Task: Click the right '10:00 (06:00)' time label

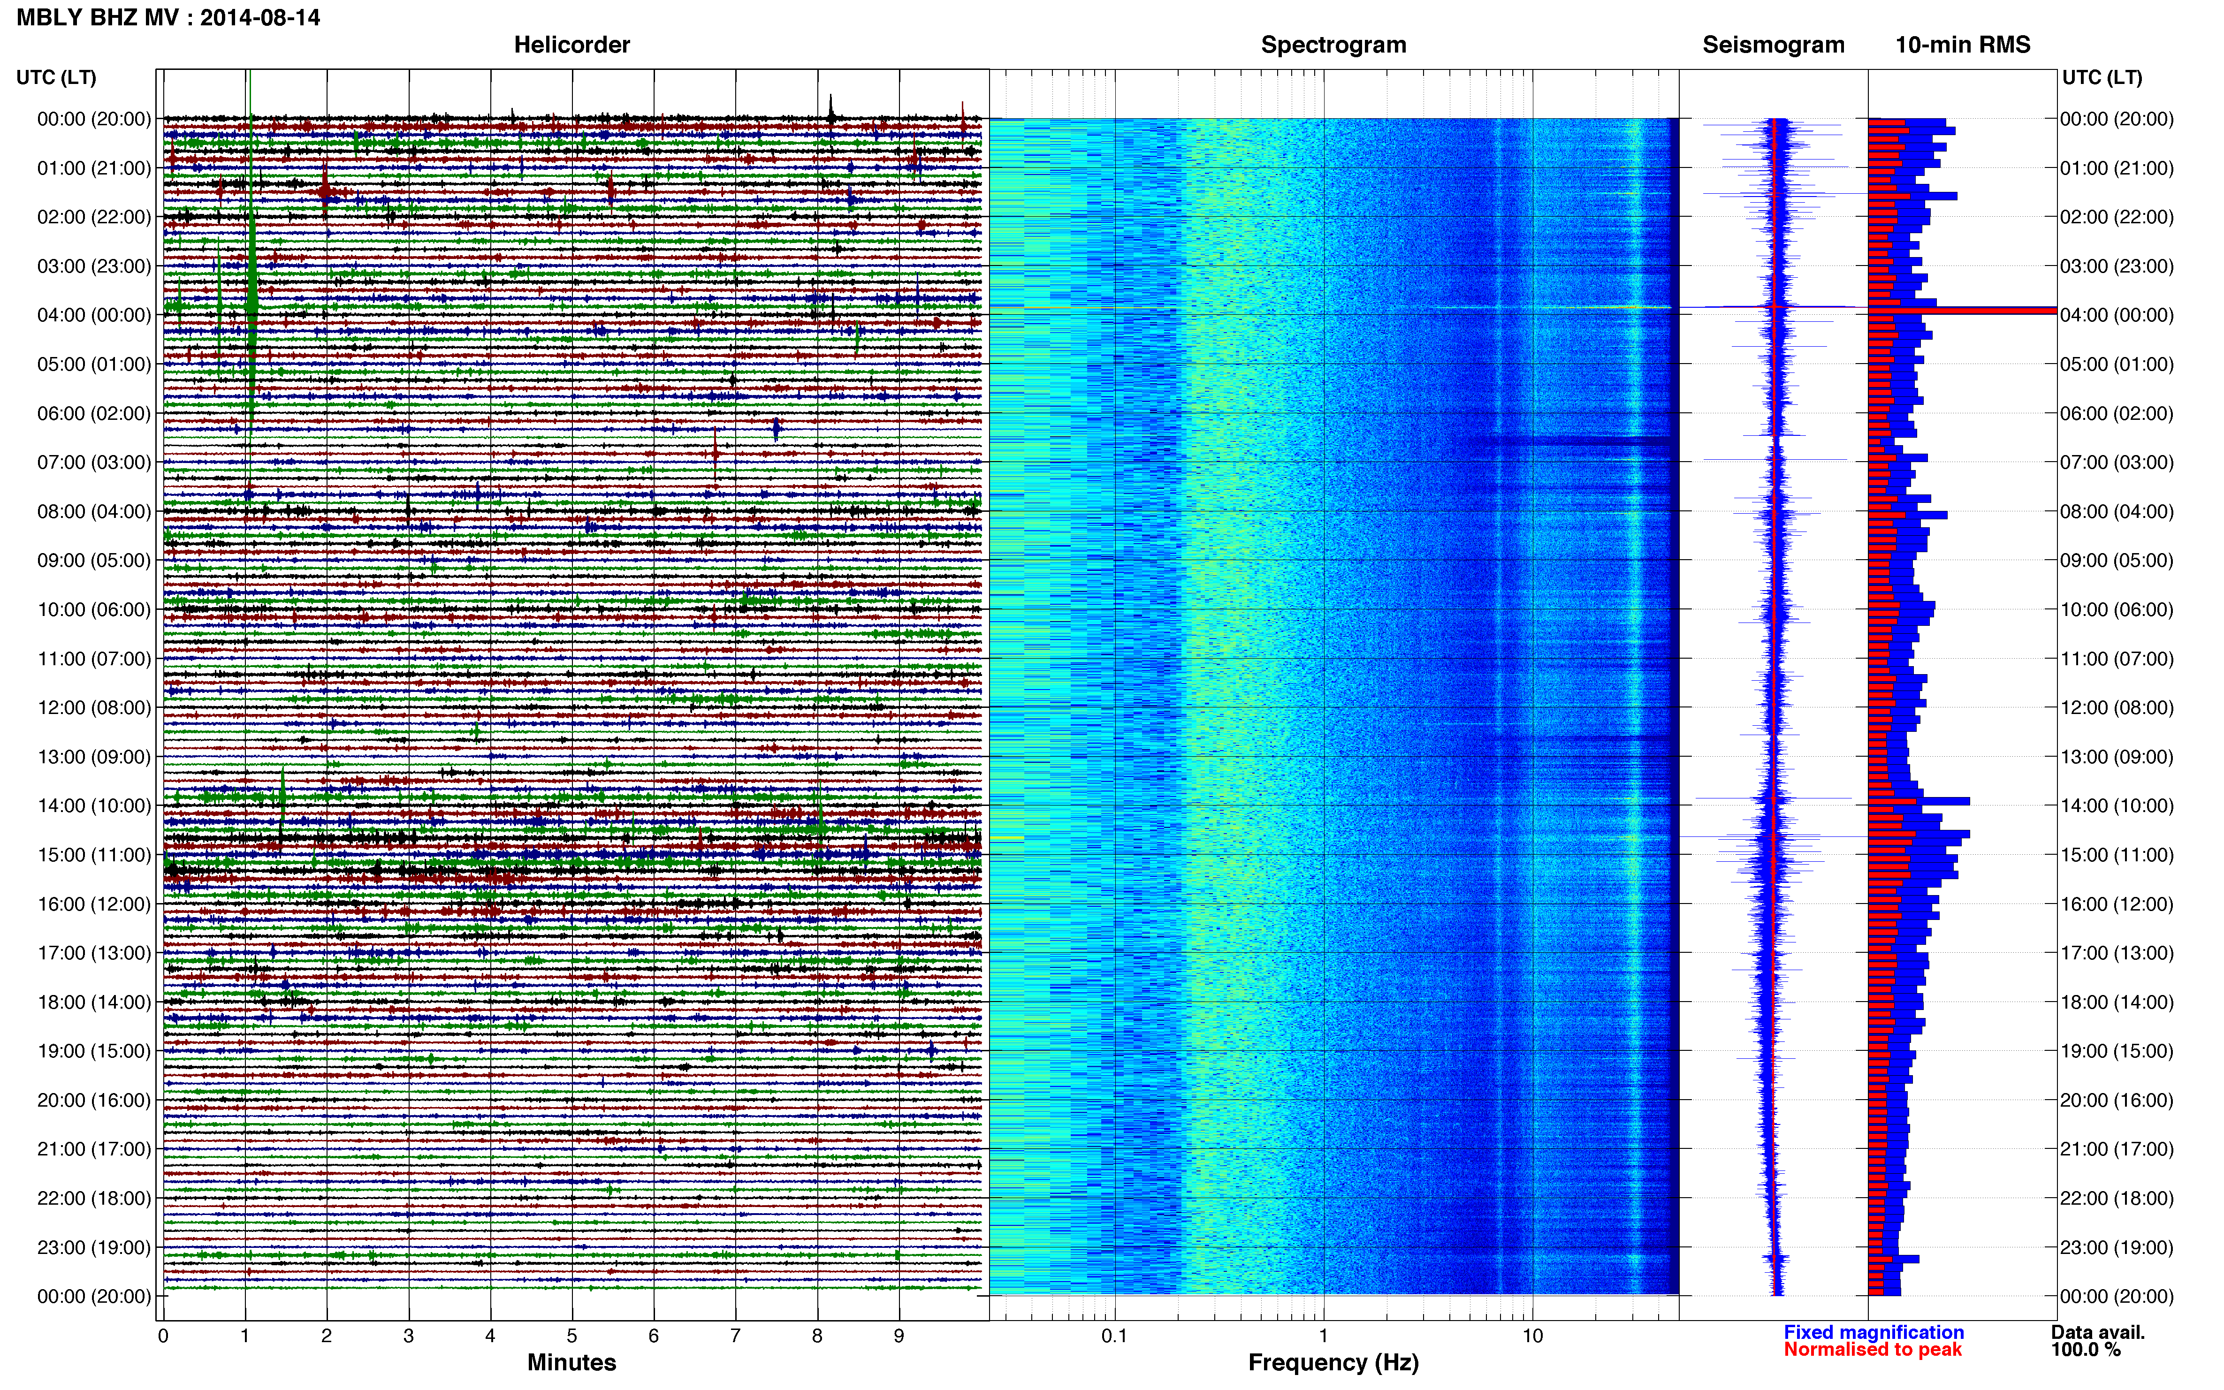Action: tap(2117, 609)
